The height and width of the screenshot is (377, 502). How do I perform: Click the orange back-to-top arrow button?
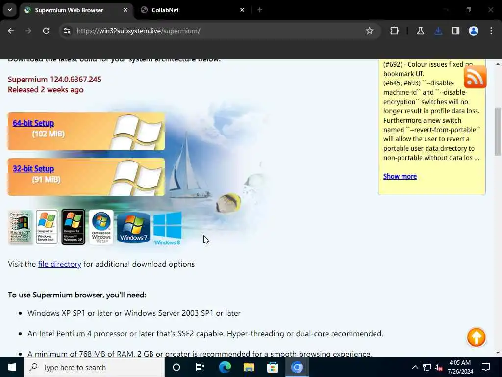pyautogui.click(x=476, y=337)
